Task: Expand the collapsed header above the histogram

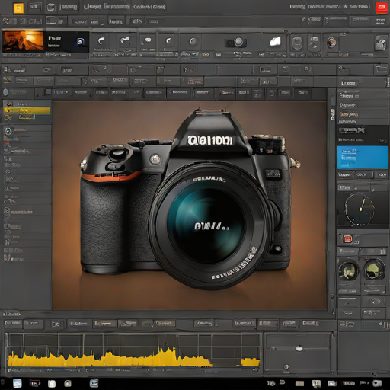Action: pos(12,314)
